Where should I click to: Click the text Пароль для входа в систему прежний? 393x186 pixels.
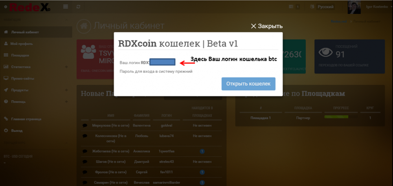click(x=156, y=71)
